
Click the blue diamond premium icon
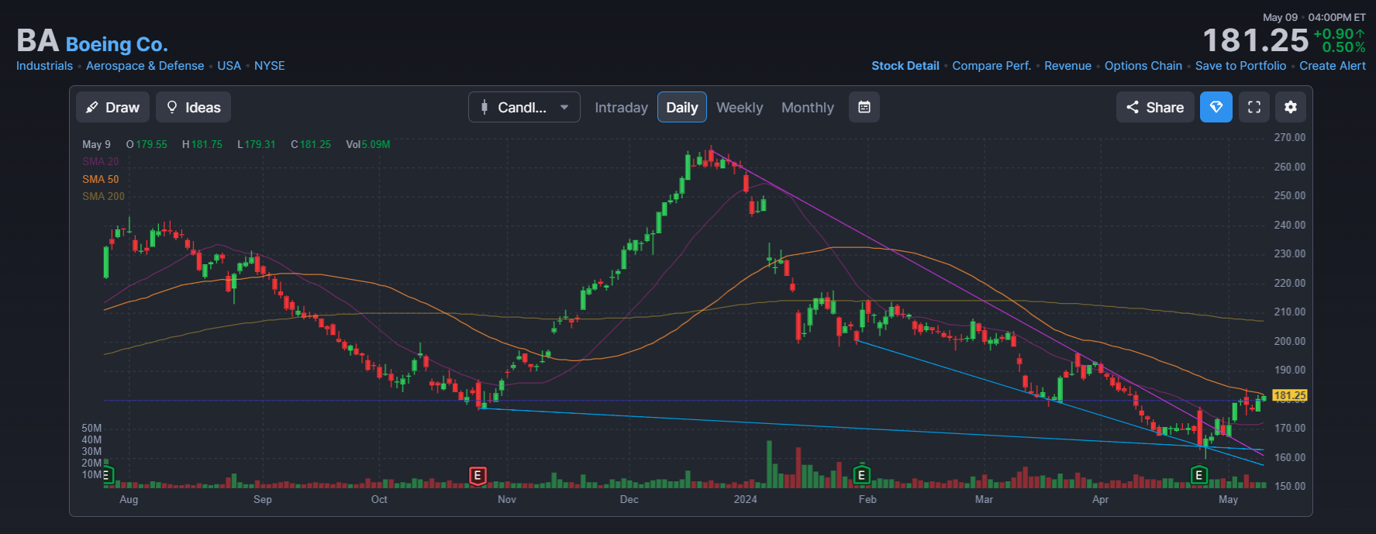(1216, 107)
